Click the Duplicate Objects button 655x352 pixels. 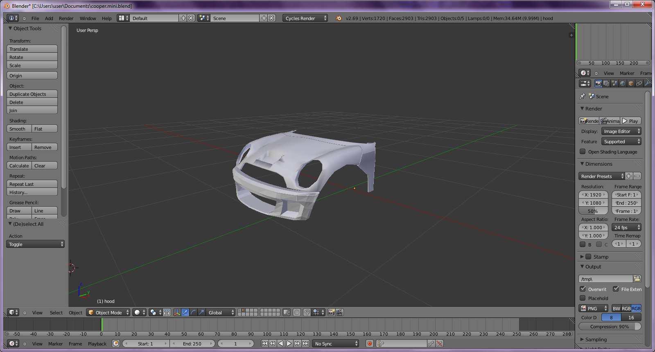pos(32,94)
